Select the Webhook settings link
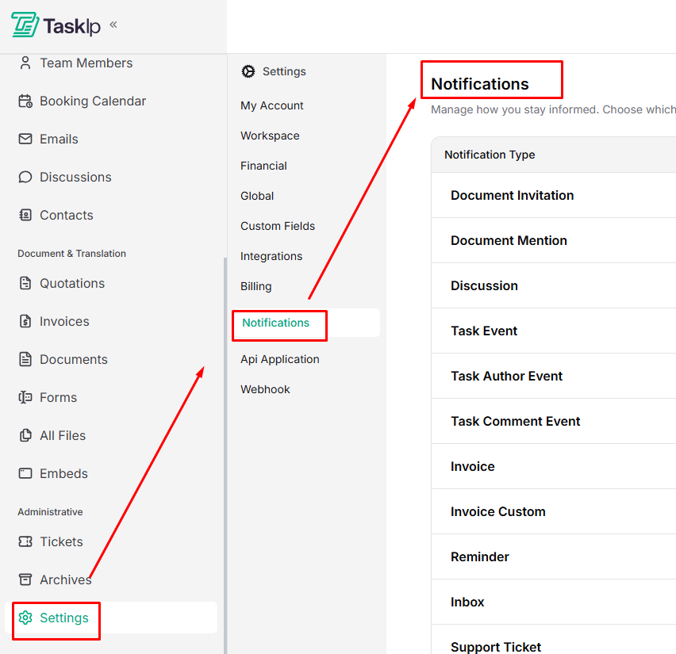This screenshot has width=676, height=654. point(265,389)
